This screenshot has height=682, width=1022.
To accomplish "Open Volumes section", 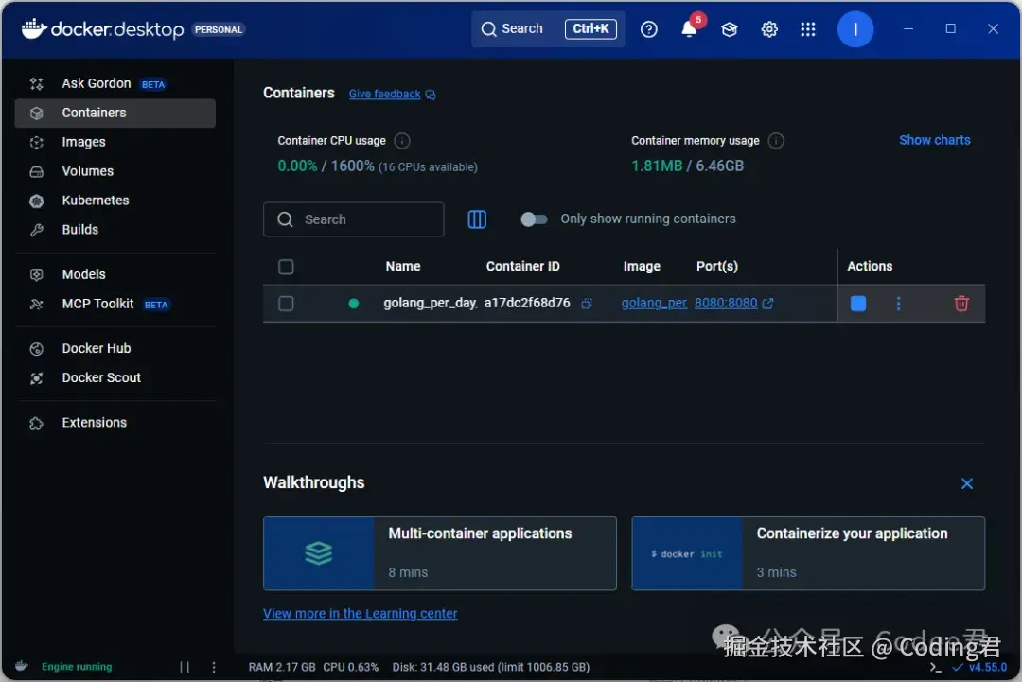I will tap(115, 171).
